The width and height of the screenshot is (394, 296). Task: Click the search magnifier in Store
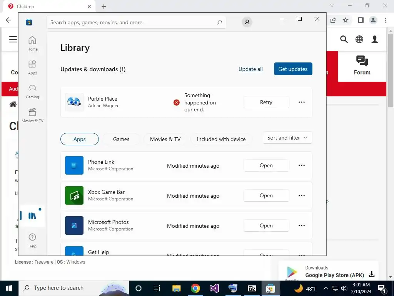coord(219,22)
